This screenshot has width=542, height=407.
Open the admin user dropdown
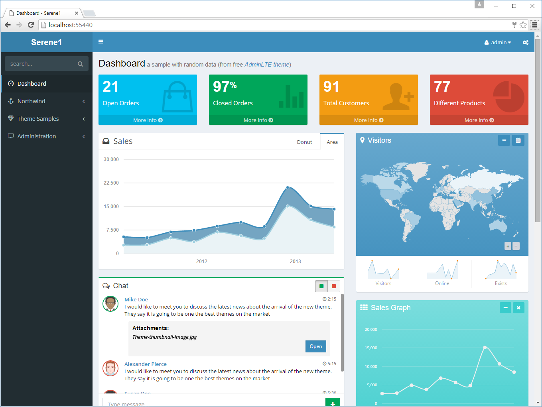[x=498, y=42]
